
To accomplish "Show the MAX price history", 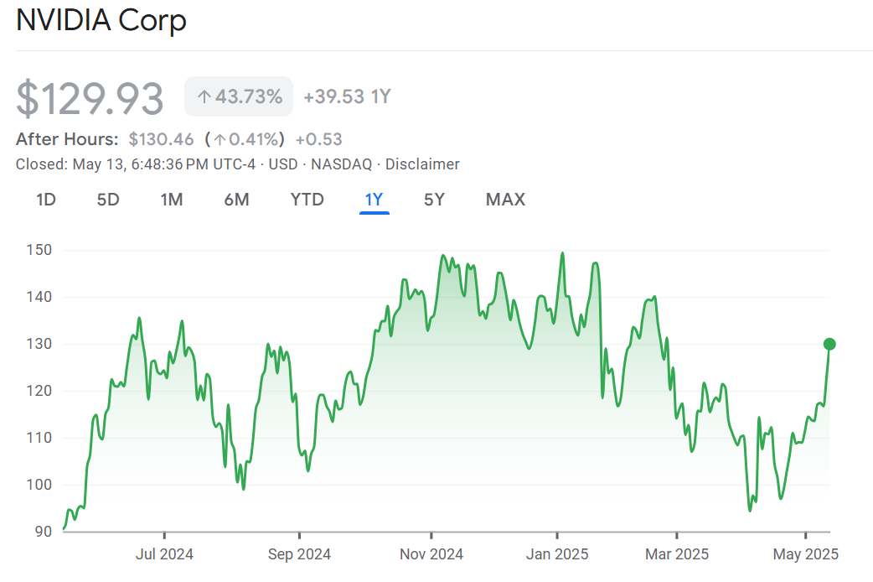I will click(505, 200).
